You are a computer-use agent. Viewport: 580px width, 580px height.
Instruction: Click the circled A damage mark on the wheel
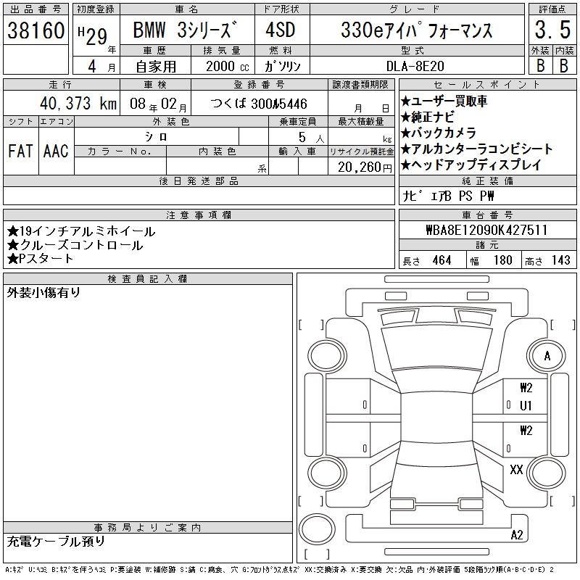pyautogui.click(x=547, y=356)
